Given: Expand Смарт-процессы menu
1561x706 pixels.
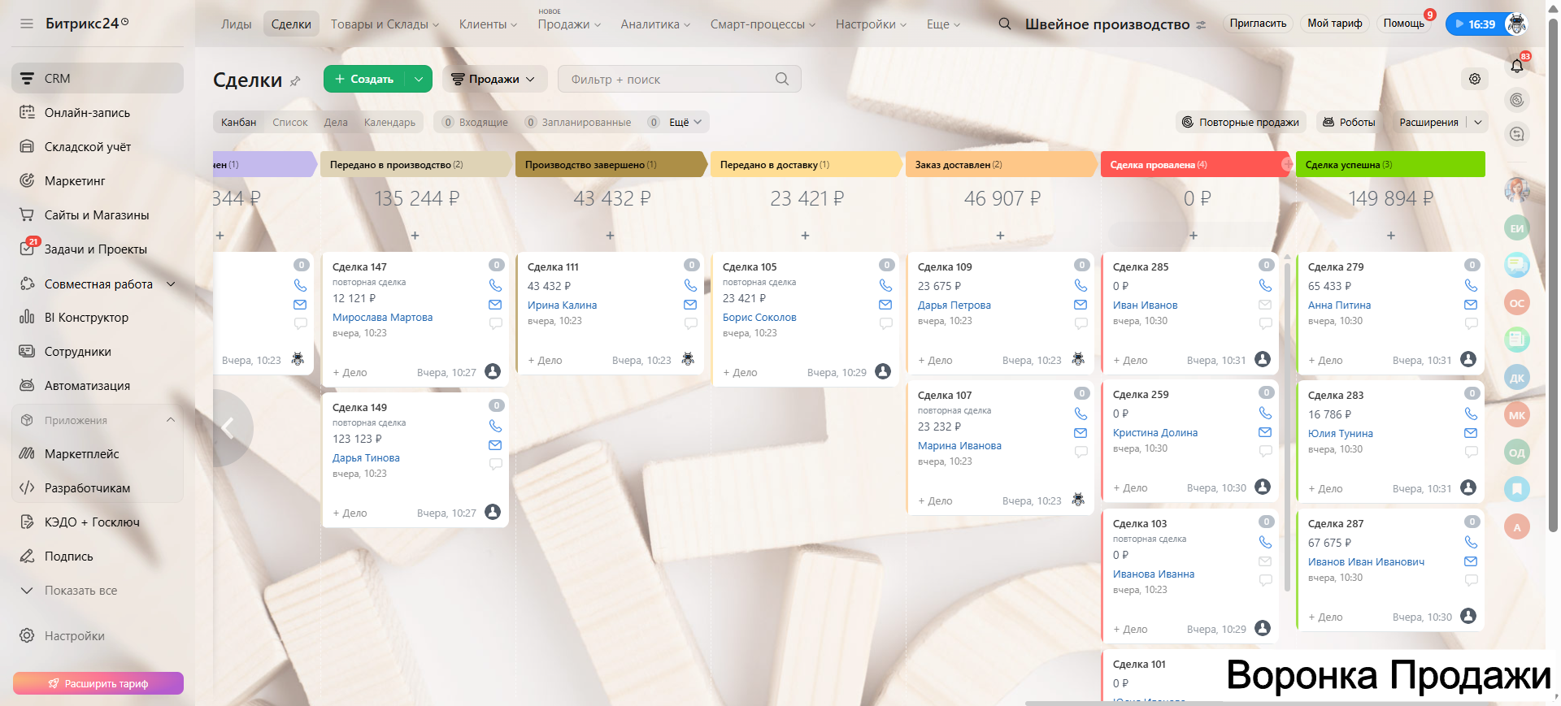Looking at the screenshot, I should [x=763, y=24].
